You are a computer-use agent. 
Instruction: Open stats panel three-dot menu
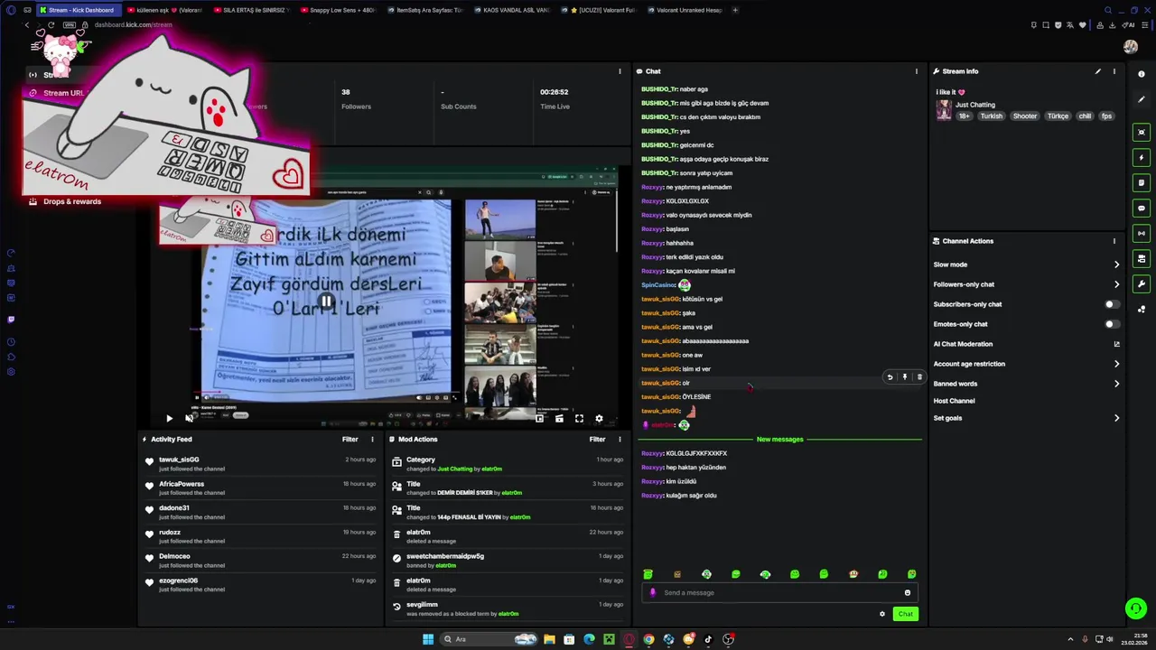pyautogui.click(x=620, y=71)
